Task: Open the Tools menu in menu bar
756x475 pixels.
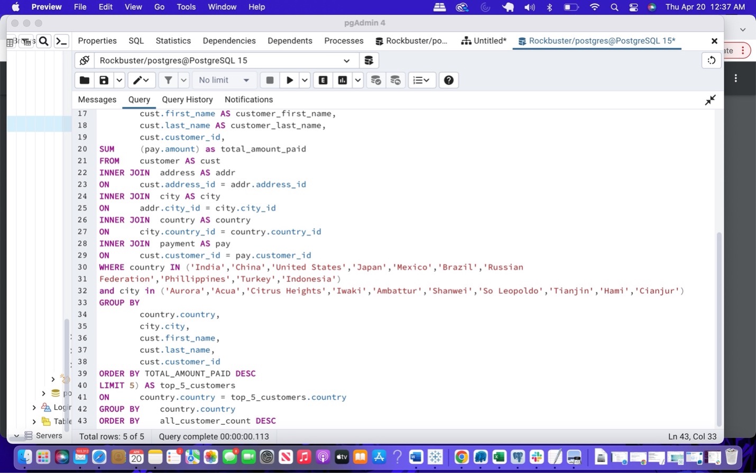Action: (x=186, y=7)
